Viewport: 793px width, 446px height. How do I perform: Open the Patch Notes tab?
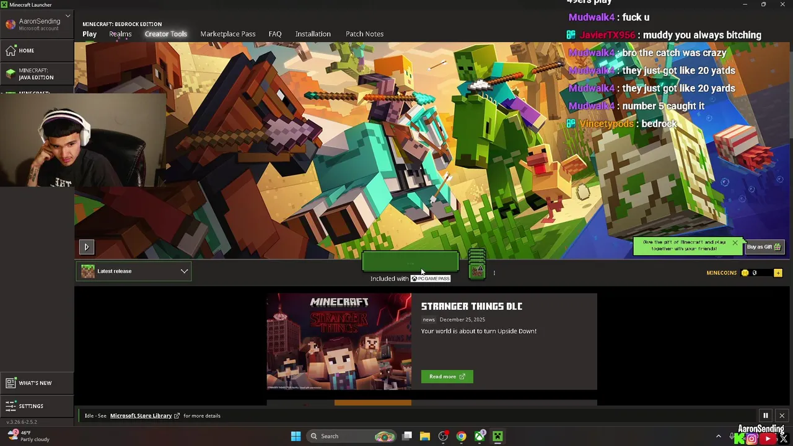point(364,34)
